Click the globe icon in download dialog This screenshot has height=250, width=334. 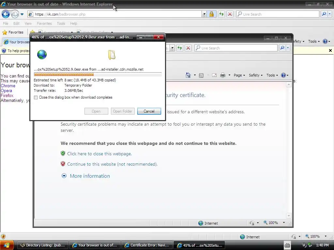(x=42, y=54)
